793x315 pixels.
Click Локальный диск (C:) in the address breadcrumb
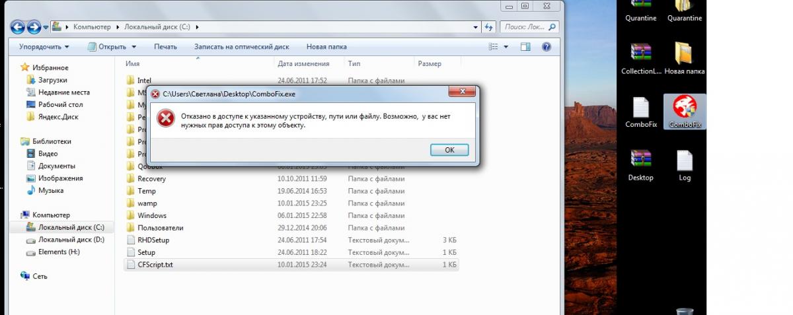click(x=157, y=27)
